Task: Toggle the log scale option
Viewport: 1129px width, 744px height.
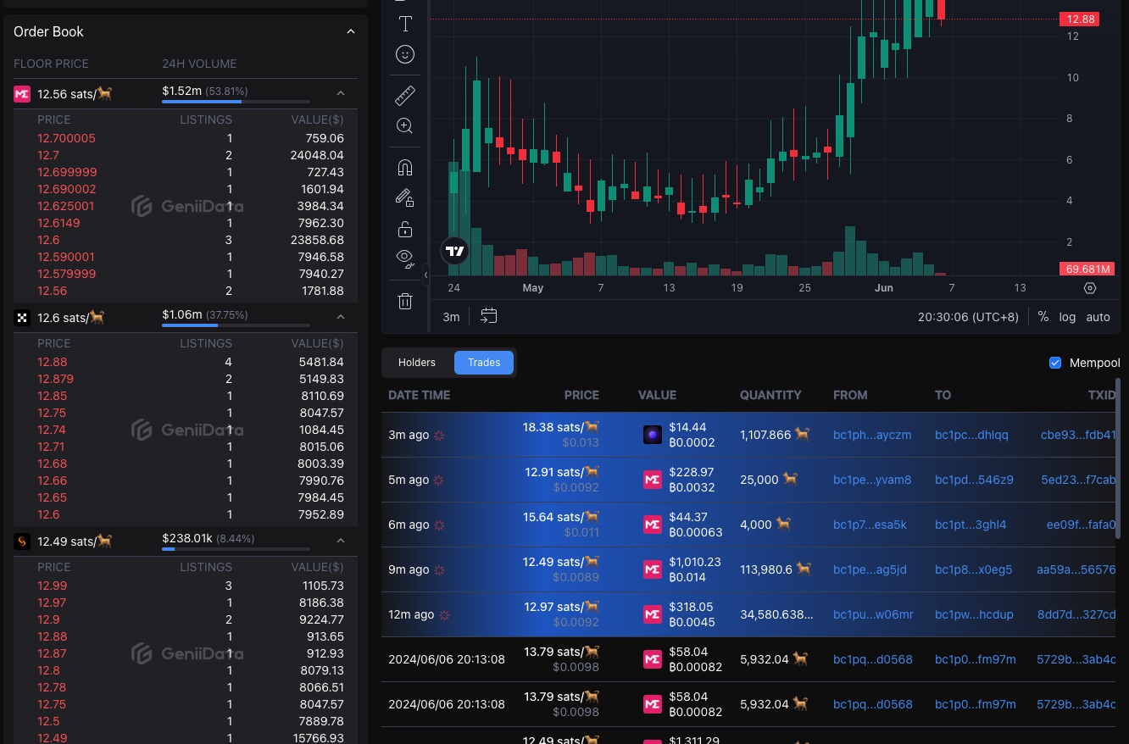Action: click(x=1067, y=317)
